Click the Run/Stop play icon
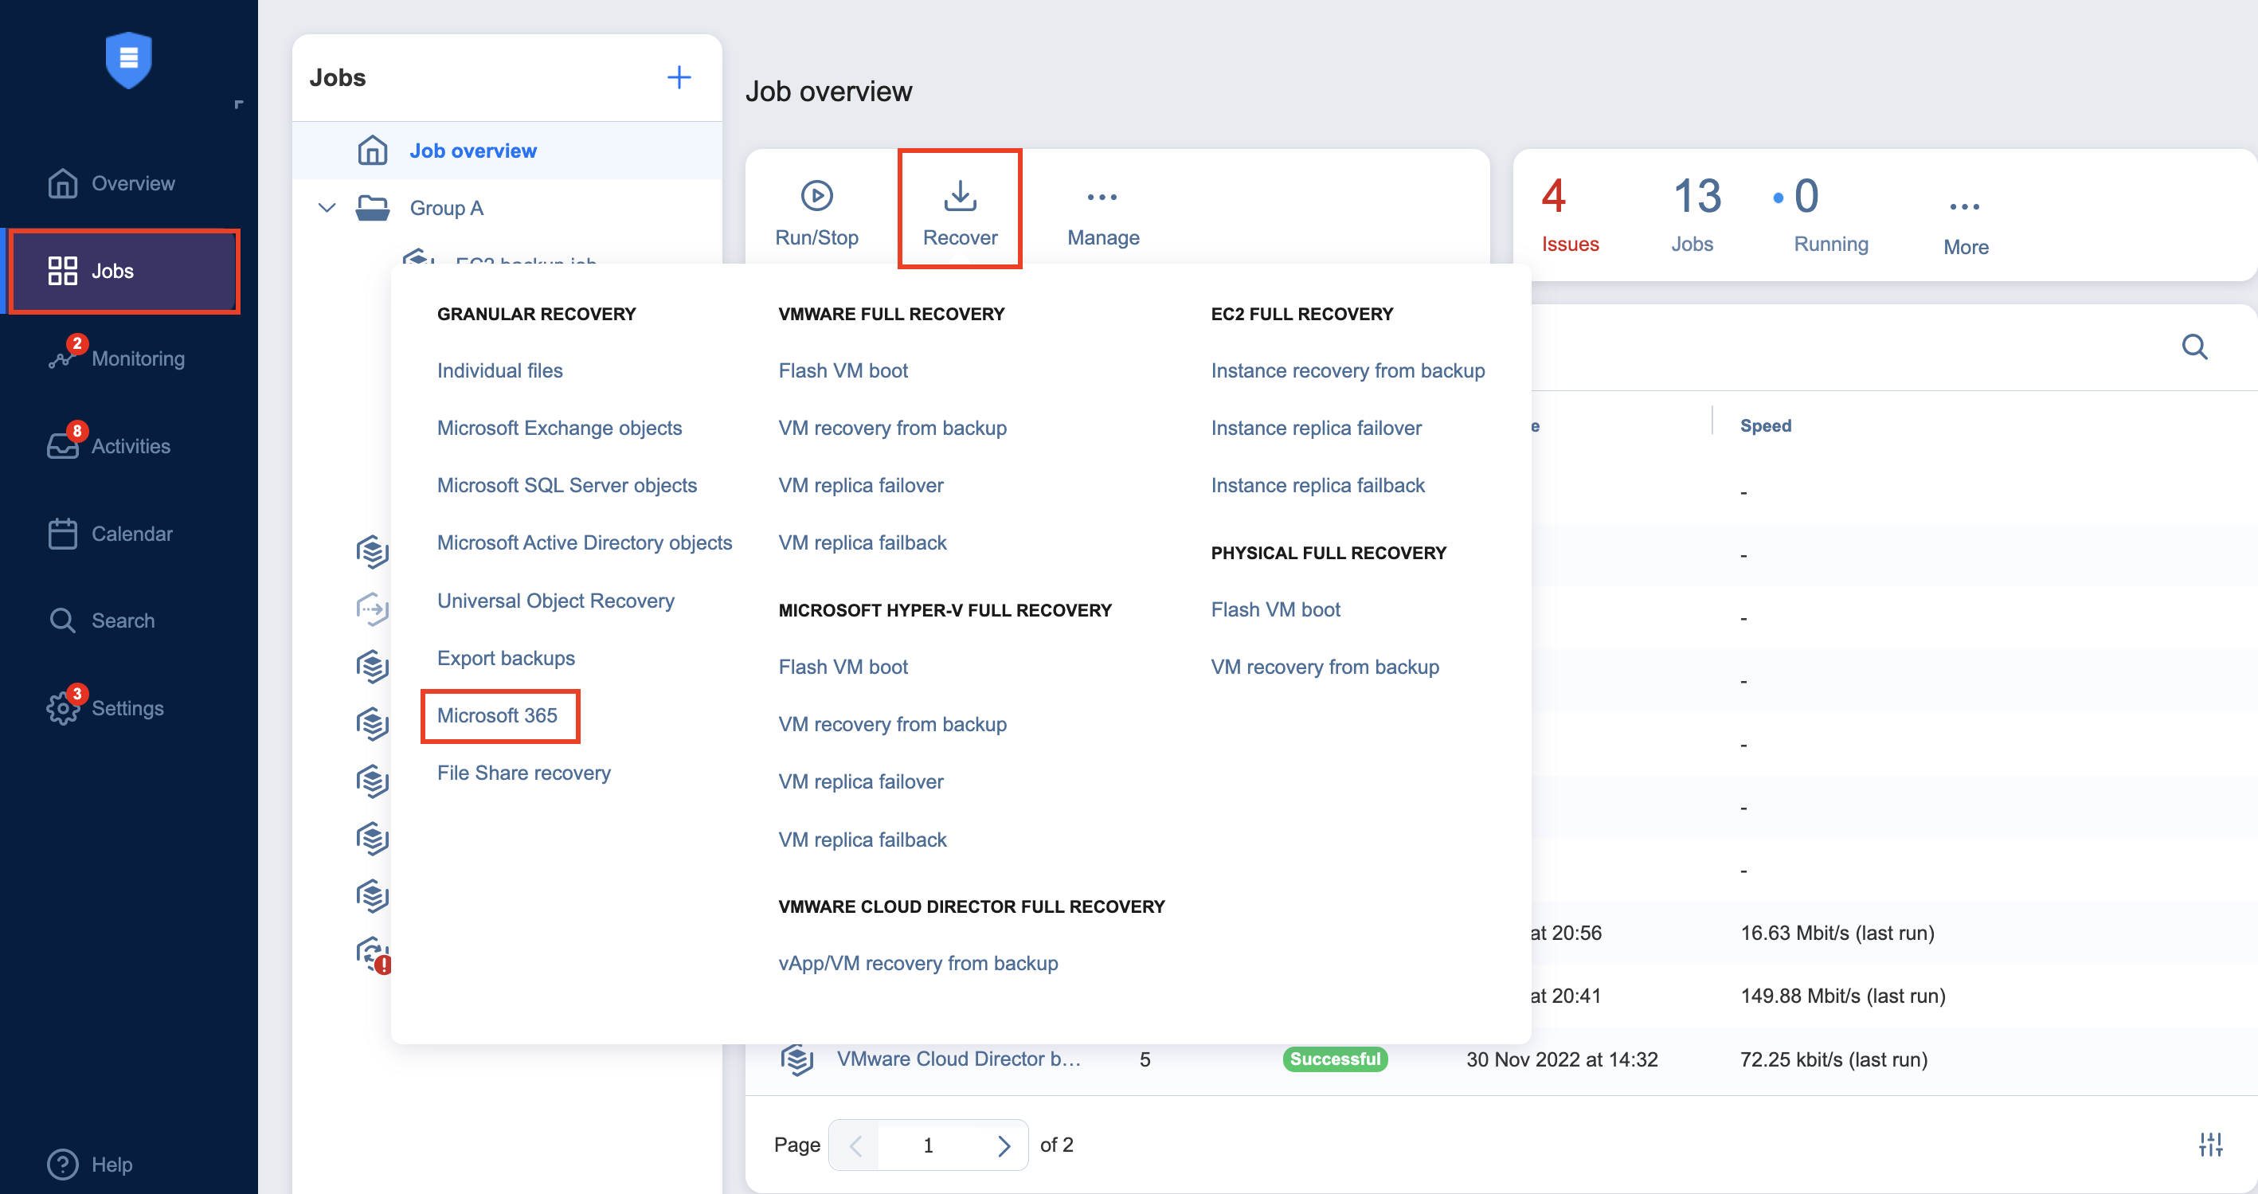The image size is (2258, 1194). 816,195
